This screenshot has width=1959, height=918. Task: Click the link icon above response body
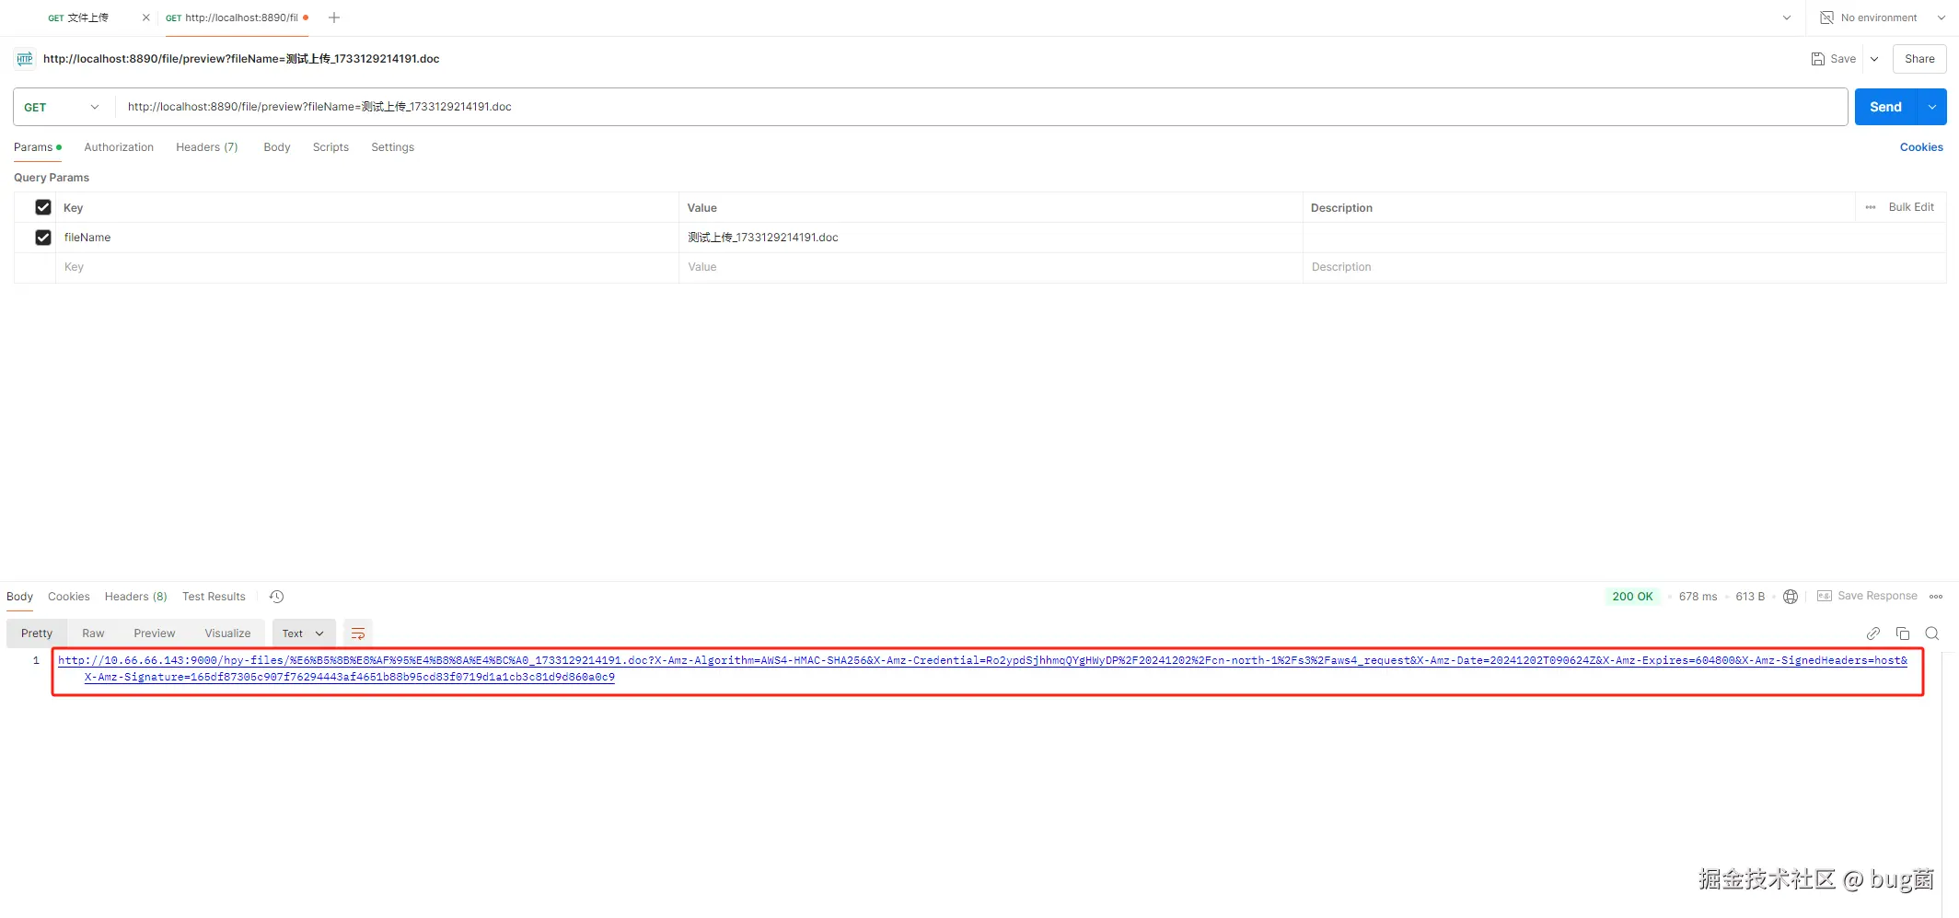pyautogui.click(x=1873, y=633)
